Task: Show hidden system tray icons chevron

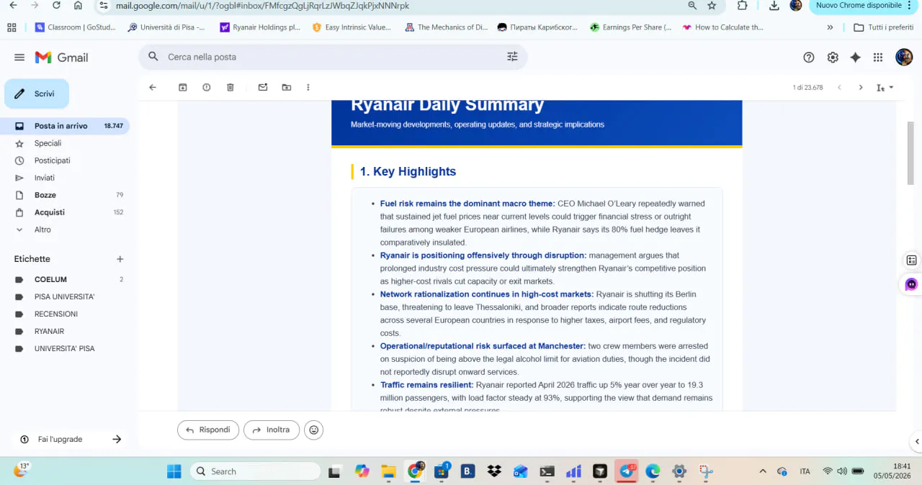Action: (763, 471)
